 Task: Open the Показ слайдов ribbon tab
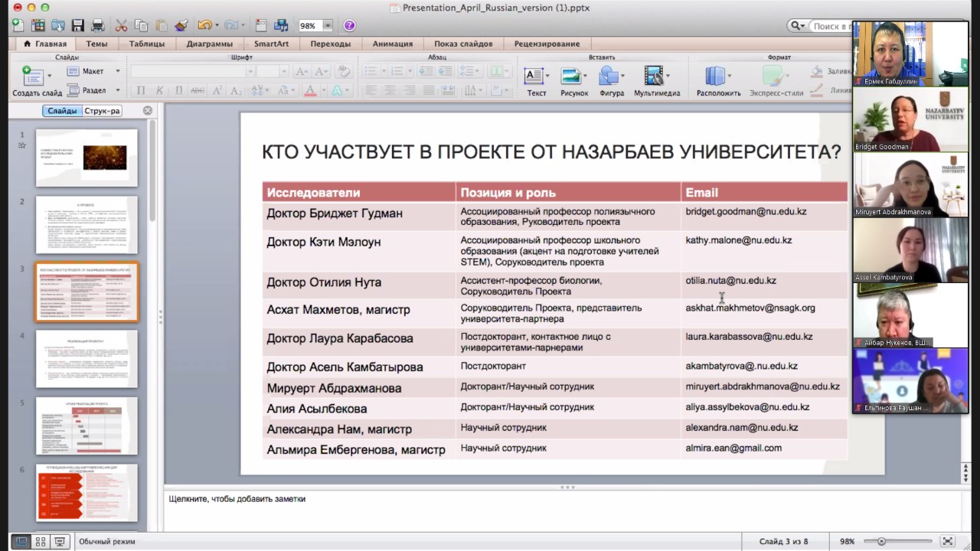pos(463,44)
